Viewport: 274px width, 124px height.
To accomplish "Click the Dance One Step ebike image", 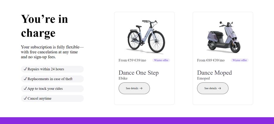I will [x=146, y=37].
